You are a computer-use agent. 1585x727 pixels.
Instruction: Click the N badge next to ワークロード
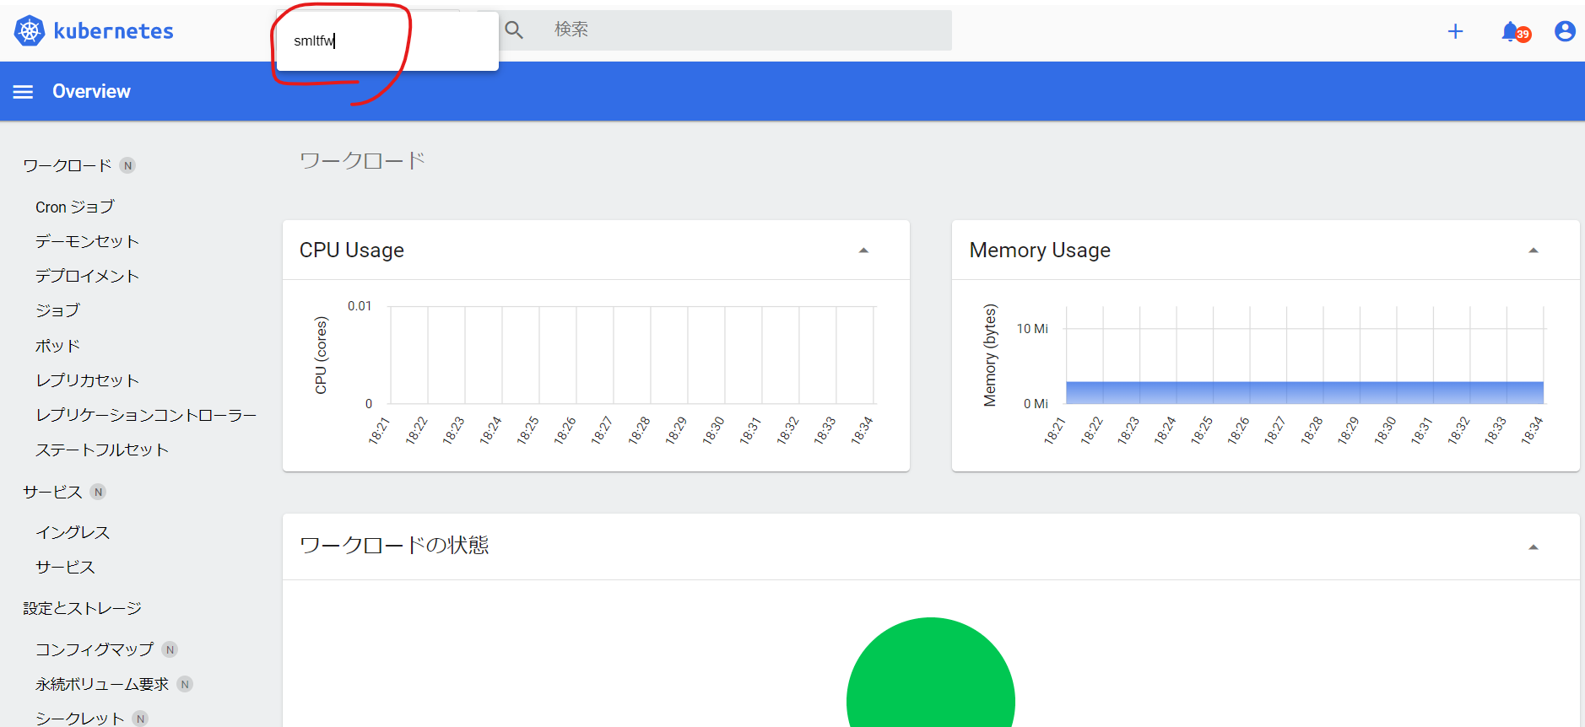(x=127, y=166)
